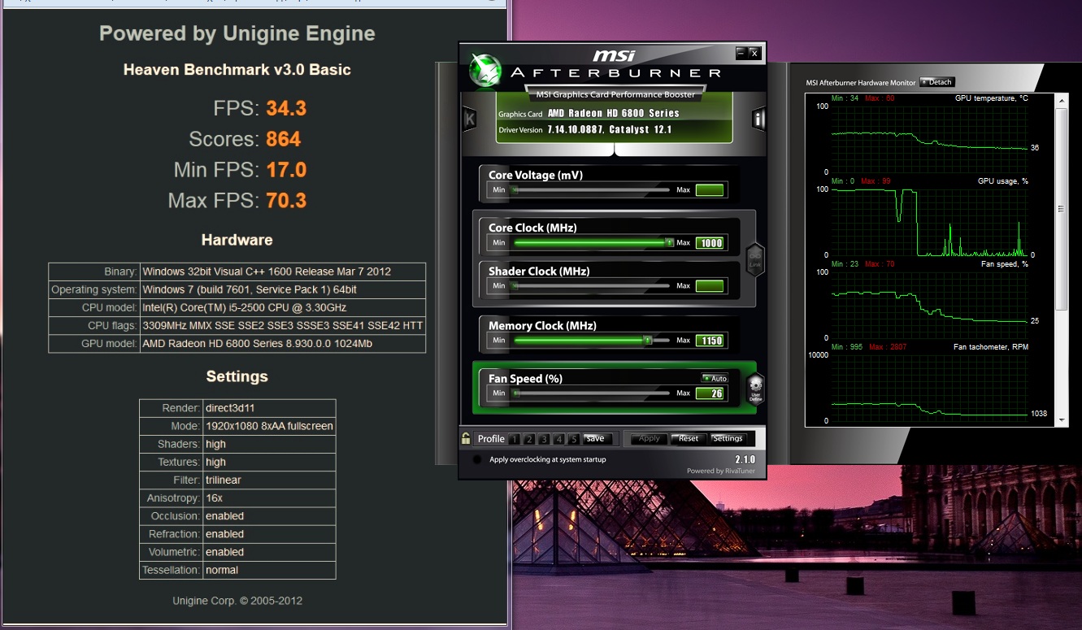
Task: Click the 'Powered by Unigine Engine' heading
Action: coord(237,34)
